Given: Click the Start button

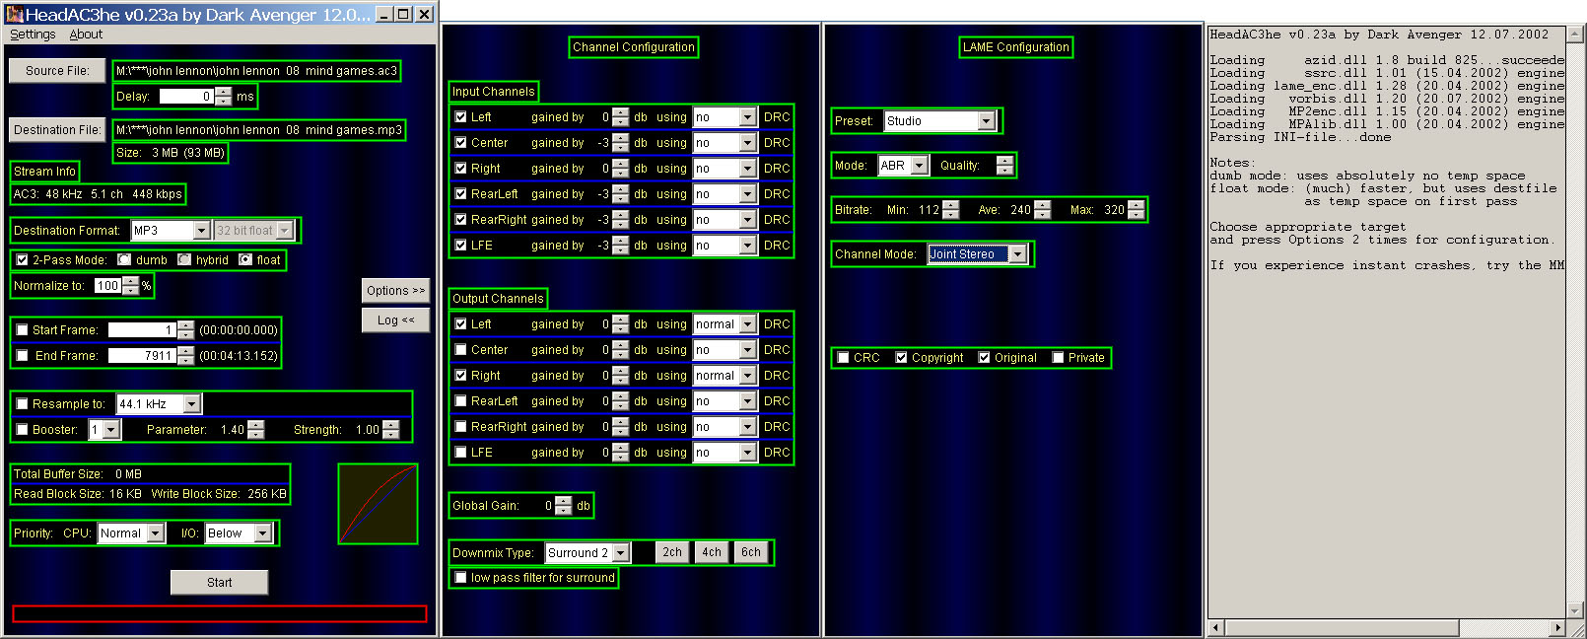Looking at the screenshot, I should point(219,583).
